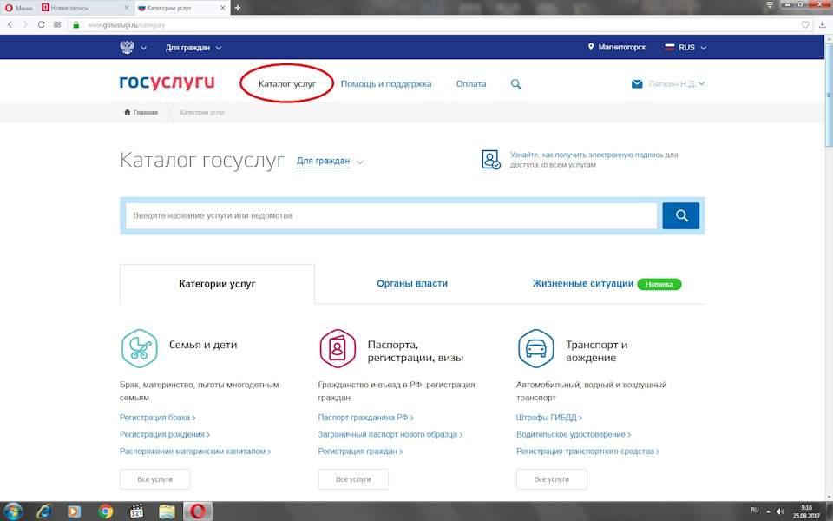Click the electronic signature document icon
Image resolution: width=833 pixels, height=521 pixels.
coord(491,160)
